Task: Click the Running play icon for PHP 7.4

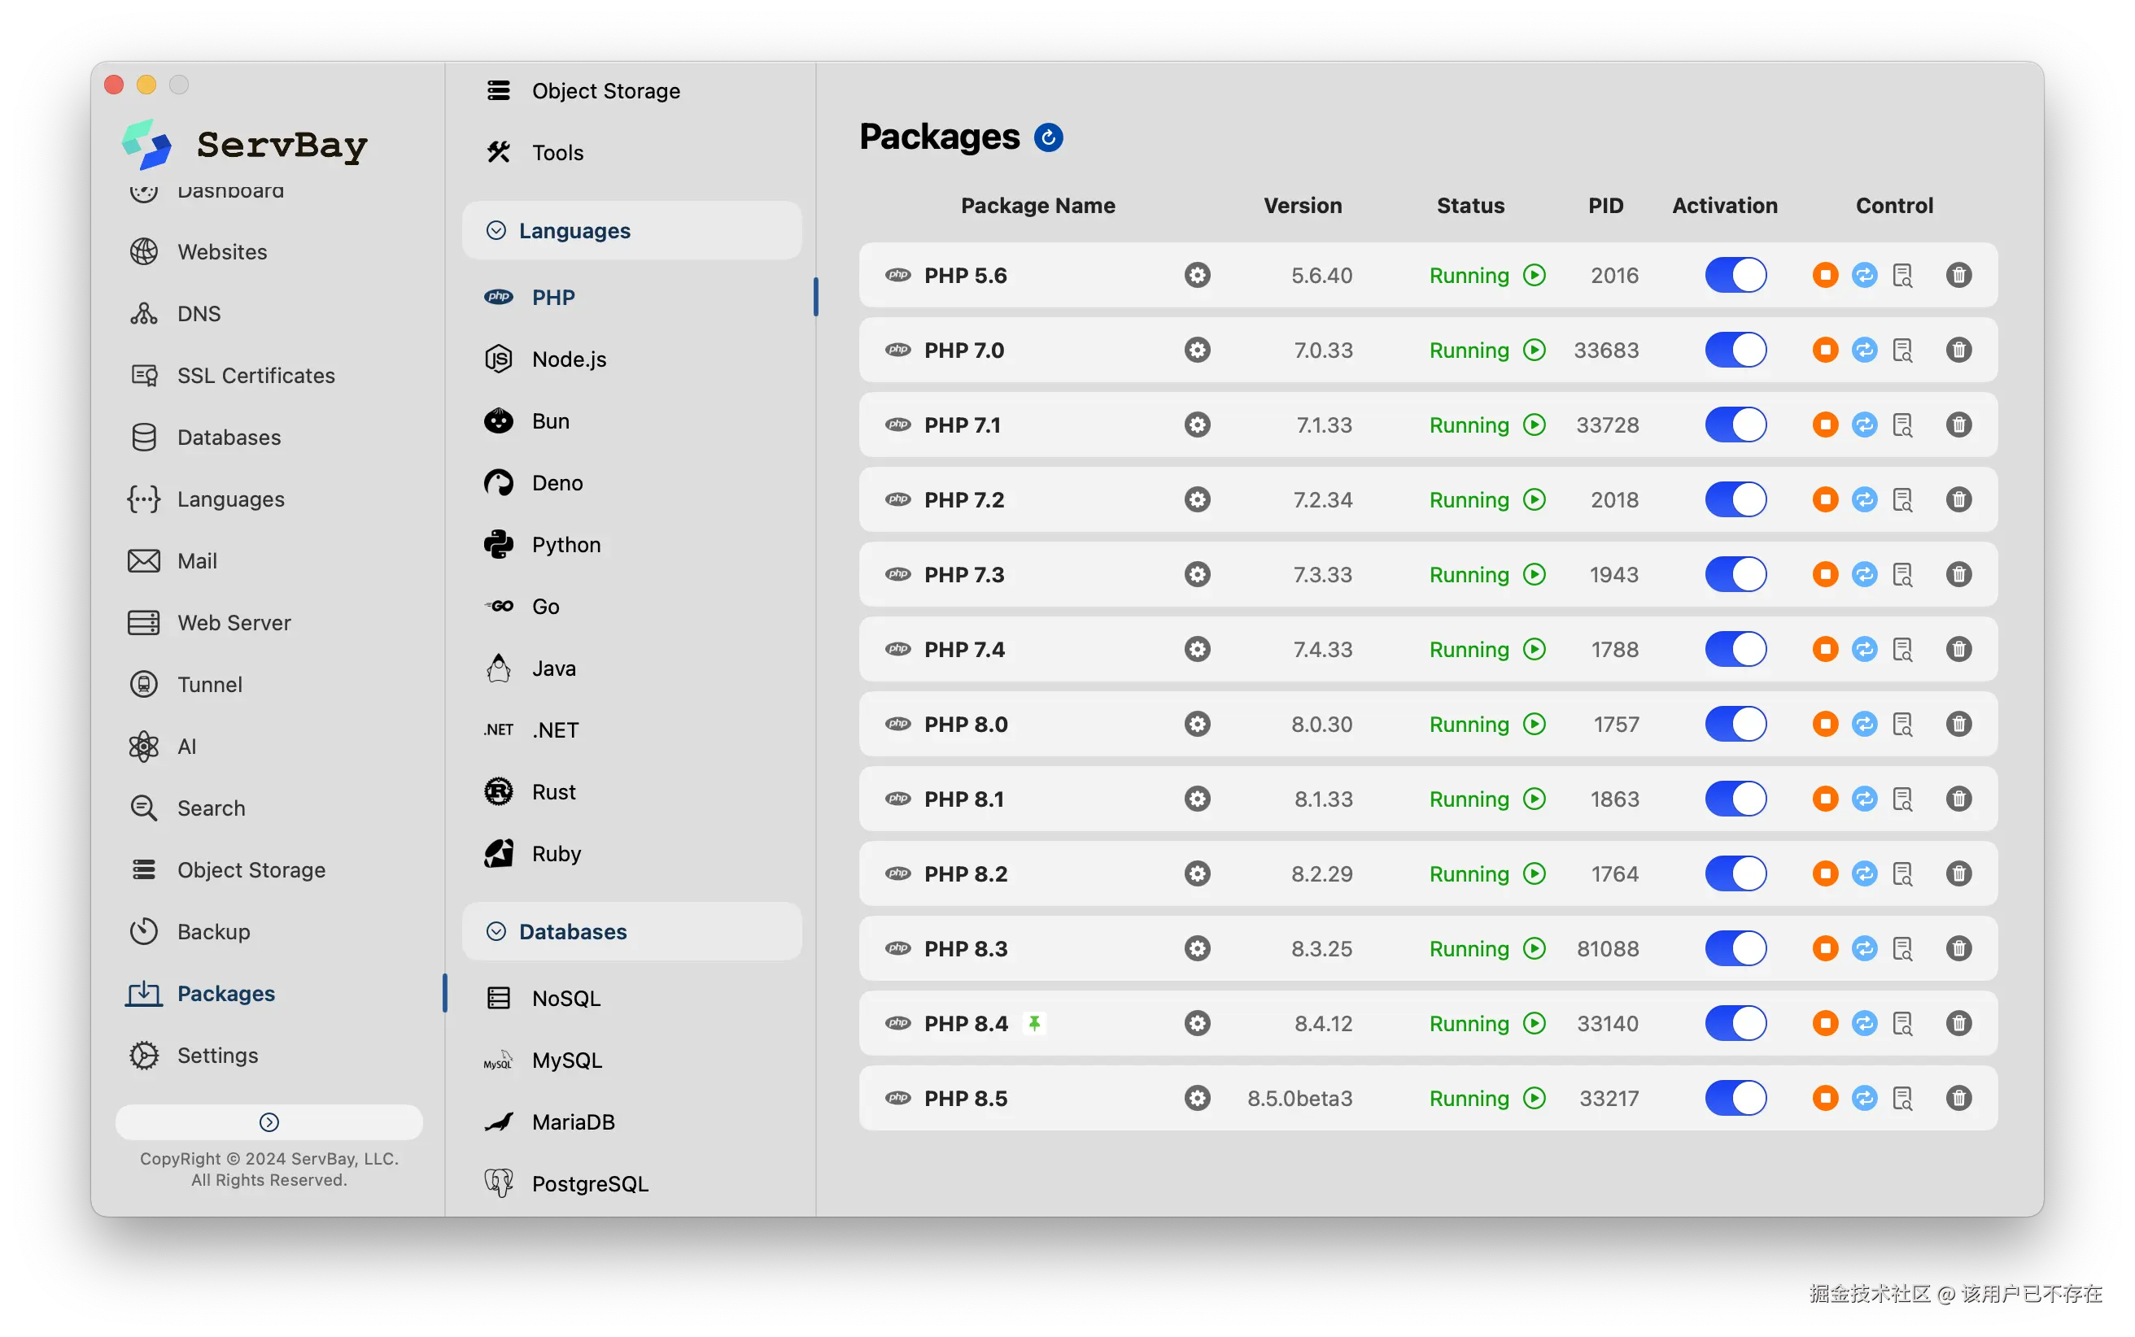Action: coord(1535,650)
